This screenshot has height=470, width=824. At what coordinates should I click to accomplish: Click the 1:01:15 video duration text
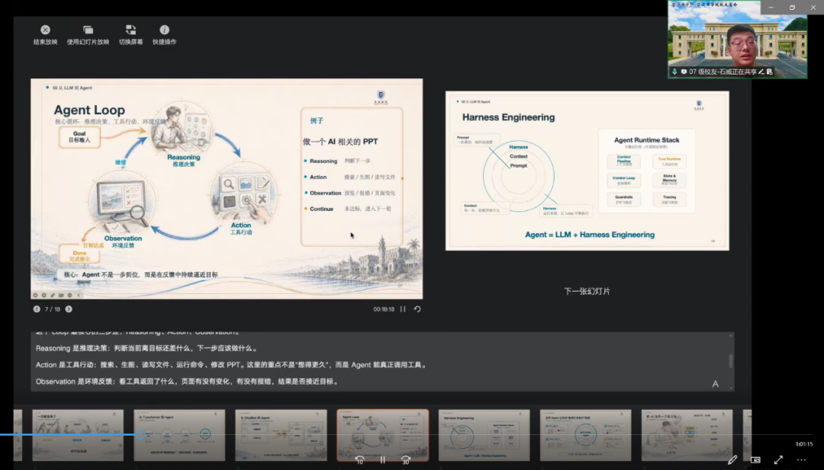[x=804, y=444]
